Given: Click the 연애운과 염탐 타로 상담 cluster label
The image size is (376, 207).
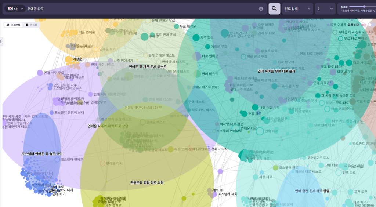Looking at the screenshot, I should pos(147,182).
